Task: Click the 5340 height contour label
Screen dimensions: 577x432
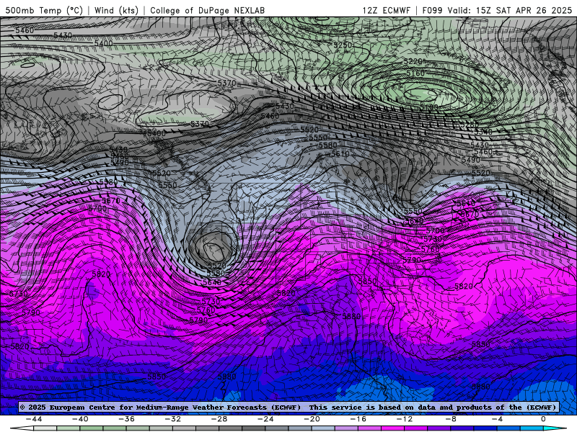Action: [x=483, y=131]
